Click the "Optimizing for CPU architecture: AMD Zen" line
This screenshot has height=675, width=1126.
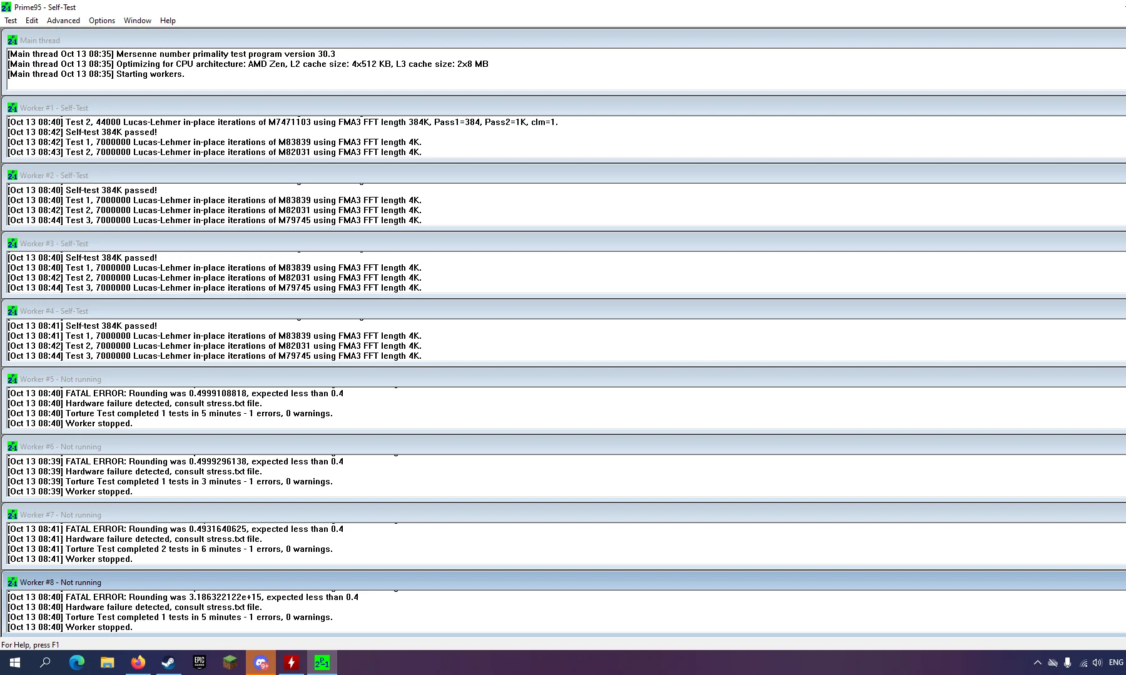pos(248,64)
